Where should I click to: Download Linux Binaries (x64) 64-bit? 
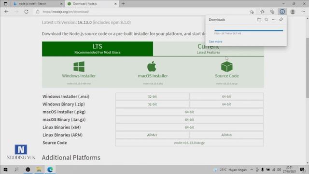[x=189, y=127]
